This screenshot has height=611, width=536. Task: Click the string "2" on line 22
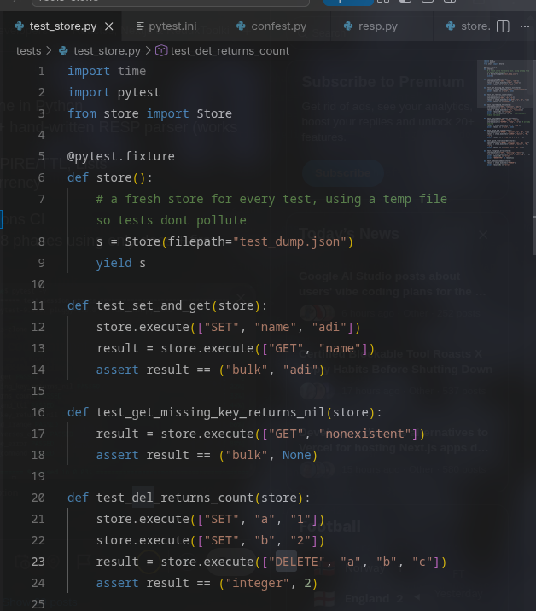pyautogui.click(x=300, y=540)
